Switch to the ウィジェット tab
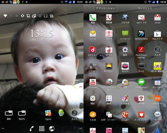167x133 pixels. pos(145,8)
